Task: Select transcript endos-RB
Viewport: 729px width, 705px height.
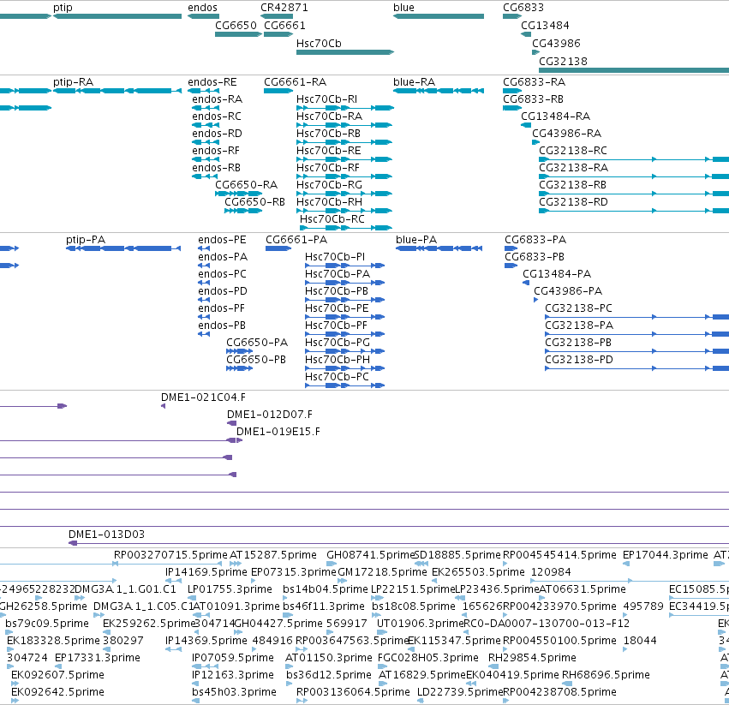Action: click(216, 168)
